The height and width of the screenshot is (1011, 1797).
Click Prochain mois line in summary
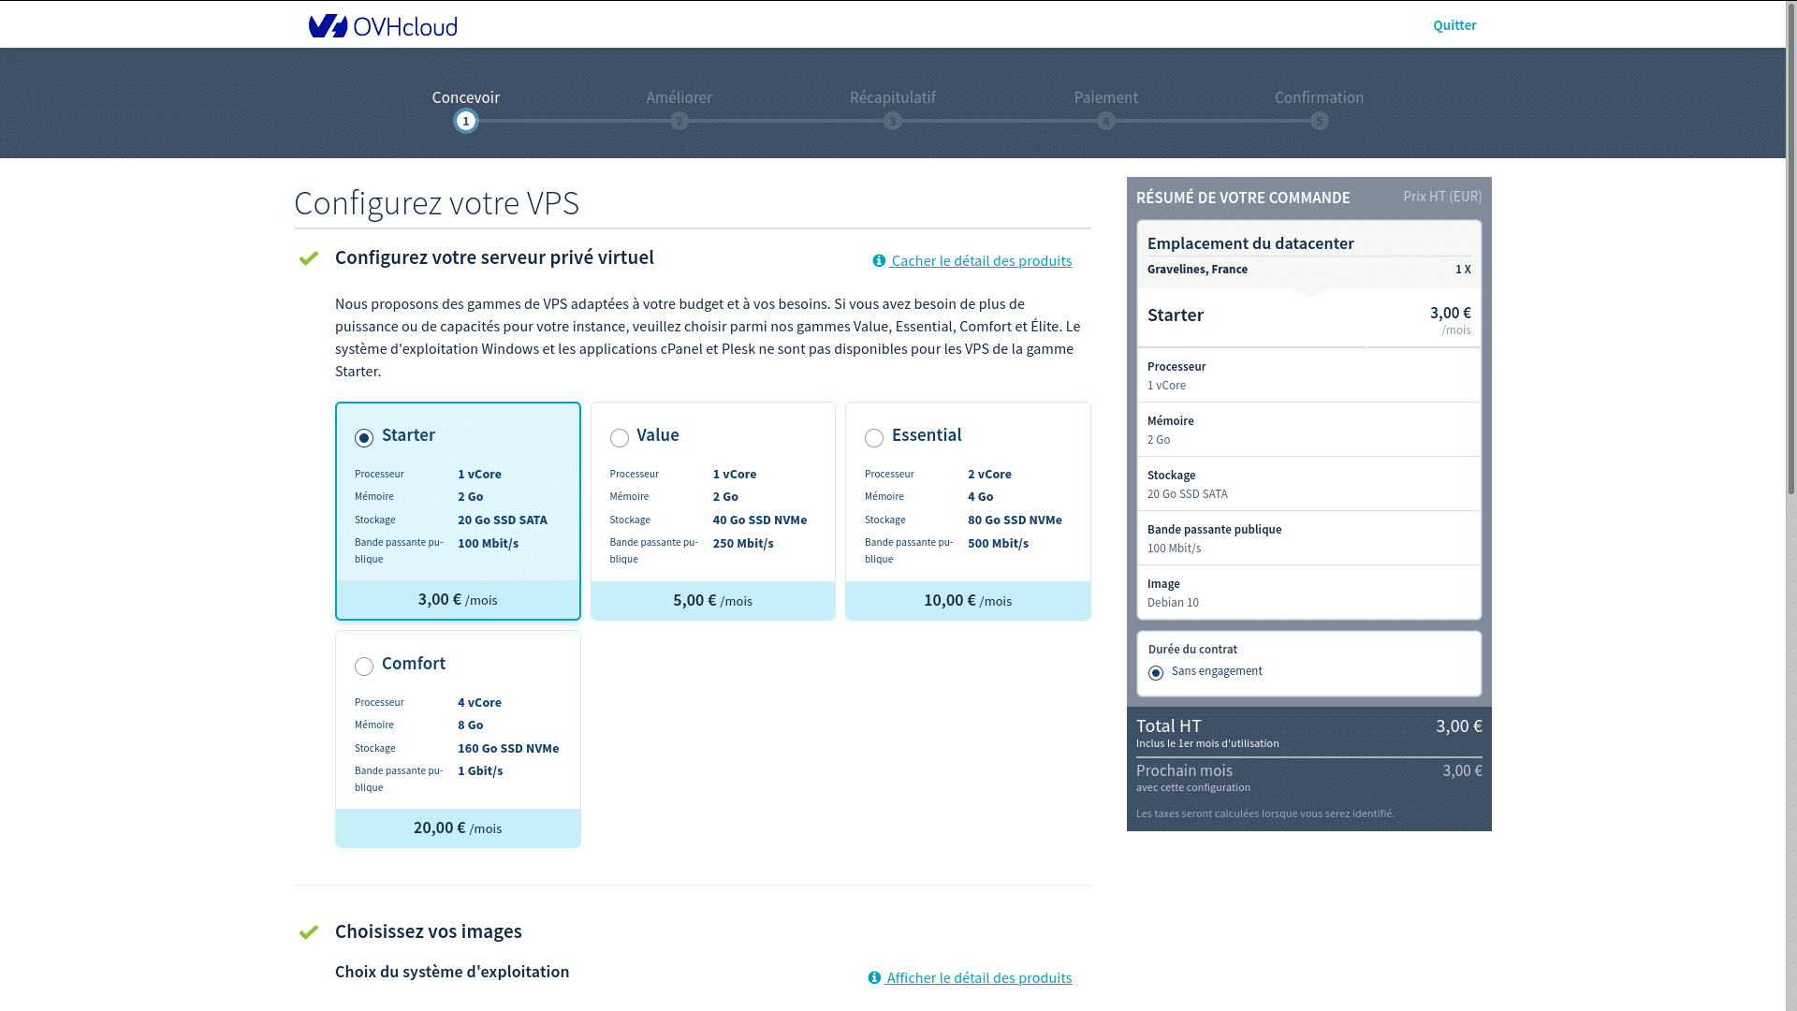pos(1308,777)
